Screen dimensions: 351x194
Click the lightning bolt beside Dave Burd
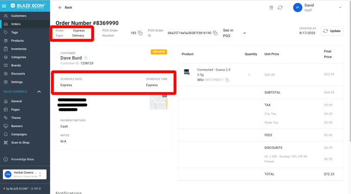pos(86,58)
